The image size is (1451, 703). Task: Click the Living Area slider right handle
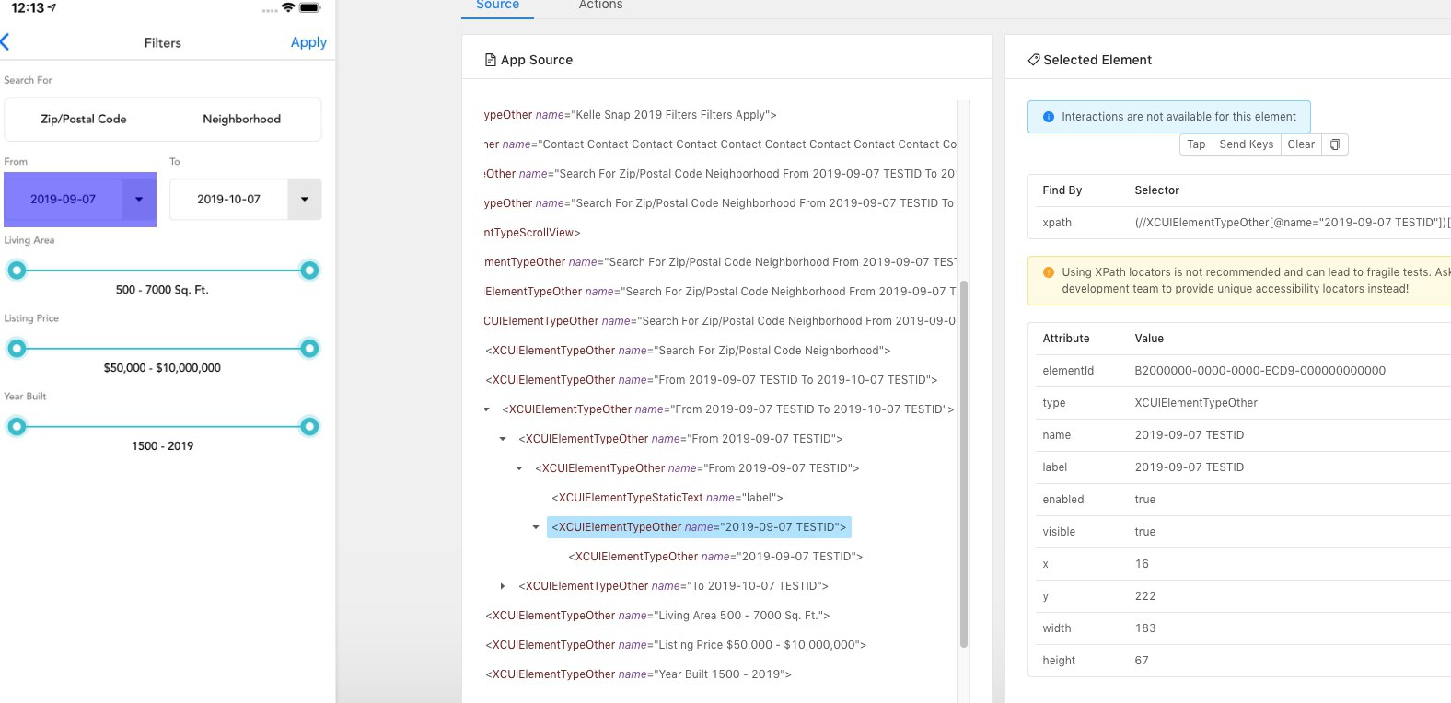309,271
